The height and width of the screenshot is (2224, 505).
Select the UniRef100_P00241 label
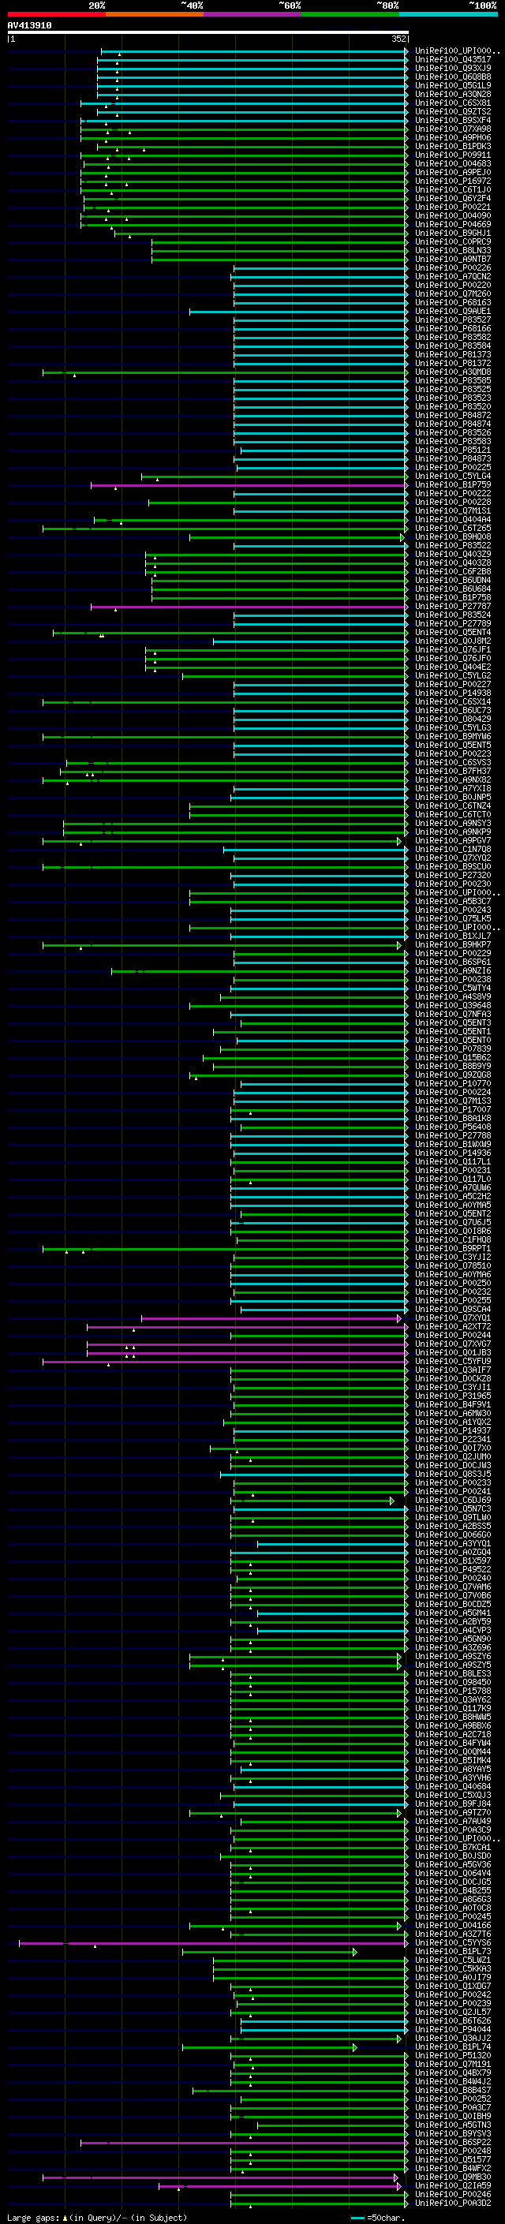coord(452,1492)
